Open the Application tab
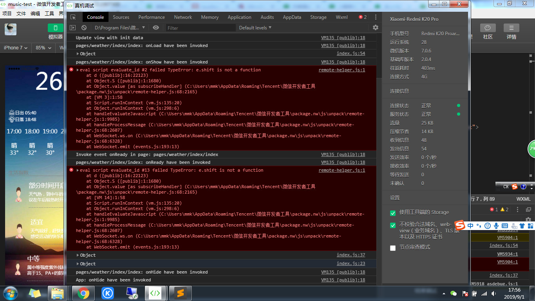The width and height of the screenshot is (535, 301). pyautogui.click(x=239, y=17)
